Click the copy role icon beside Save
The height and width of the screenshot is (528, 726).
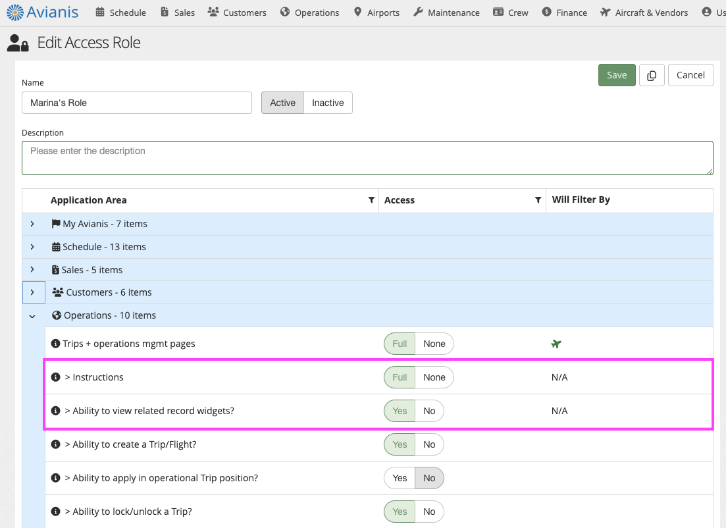[x=652, y=75]
